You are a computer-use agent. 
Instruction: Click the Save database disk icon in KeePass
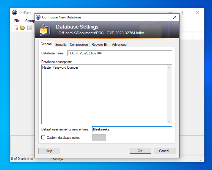click(29, 28)
